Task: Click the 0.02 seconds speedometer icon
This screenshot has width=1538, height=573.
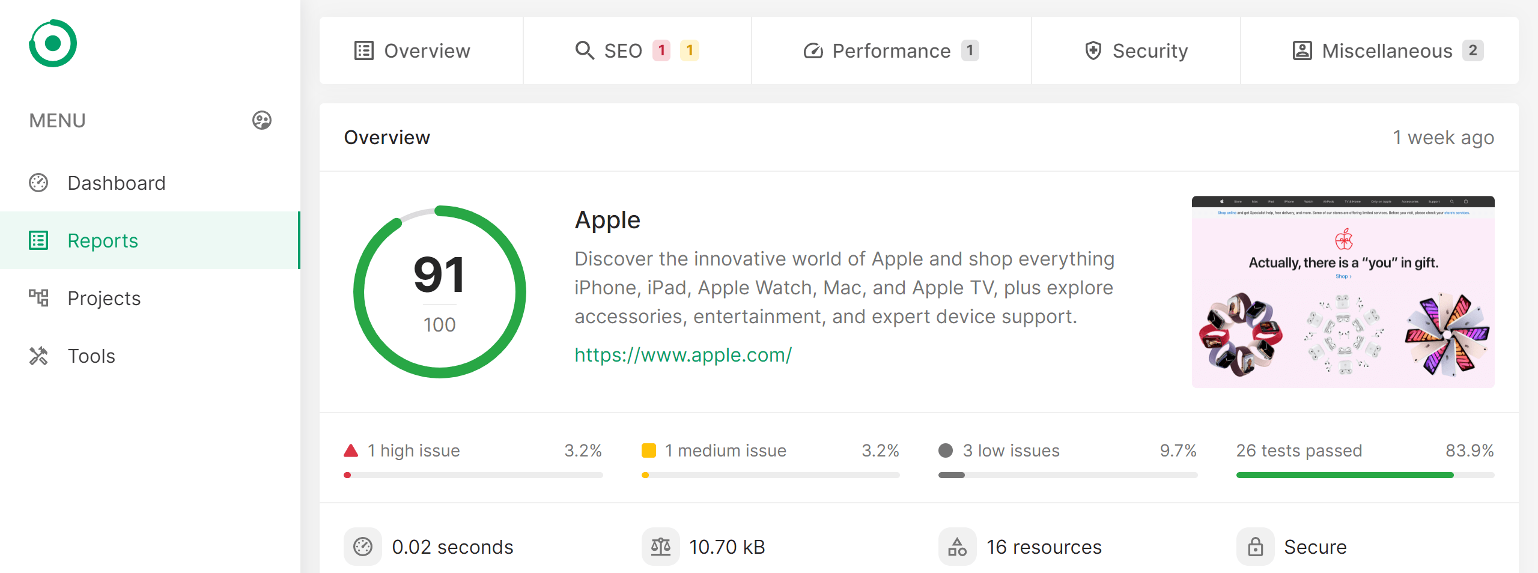Action: click(x=362, y=547)
